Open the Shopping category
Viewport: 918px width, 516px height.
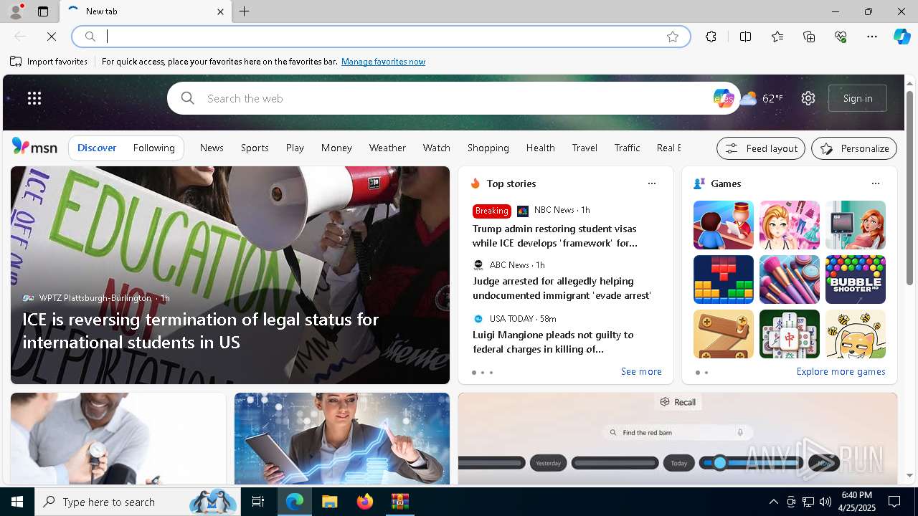point(488,148)
